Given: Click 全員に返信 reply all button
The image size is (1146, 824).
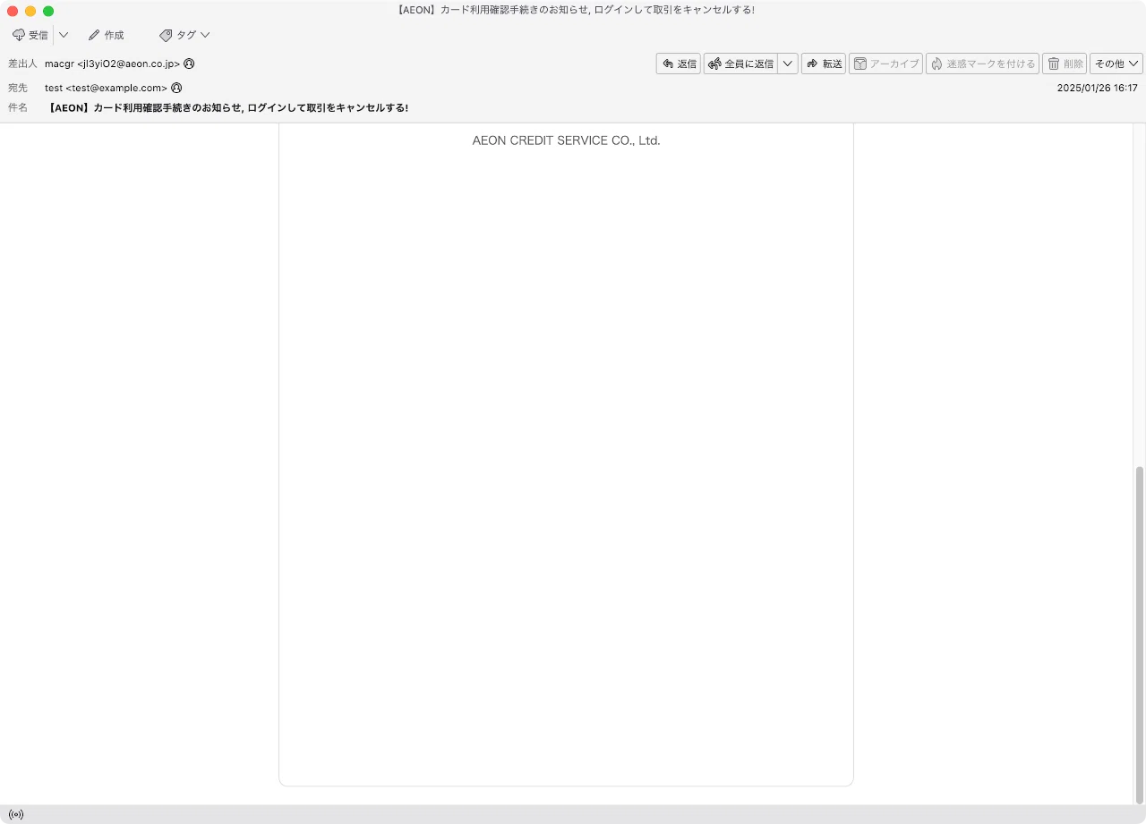Looking at the screenshot, I should point(740,64).
